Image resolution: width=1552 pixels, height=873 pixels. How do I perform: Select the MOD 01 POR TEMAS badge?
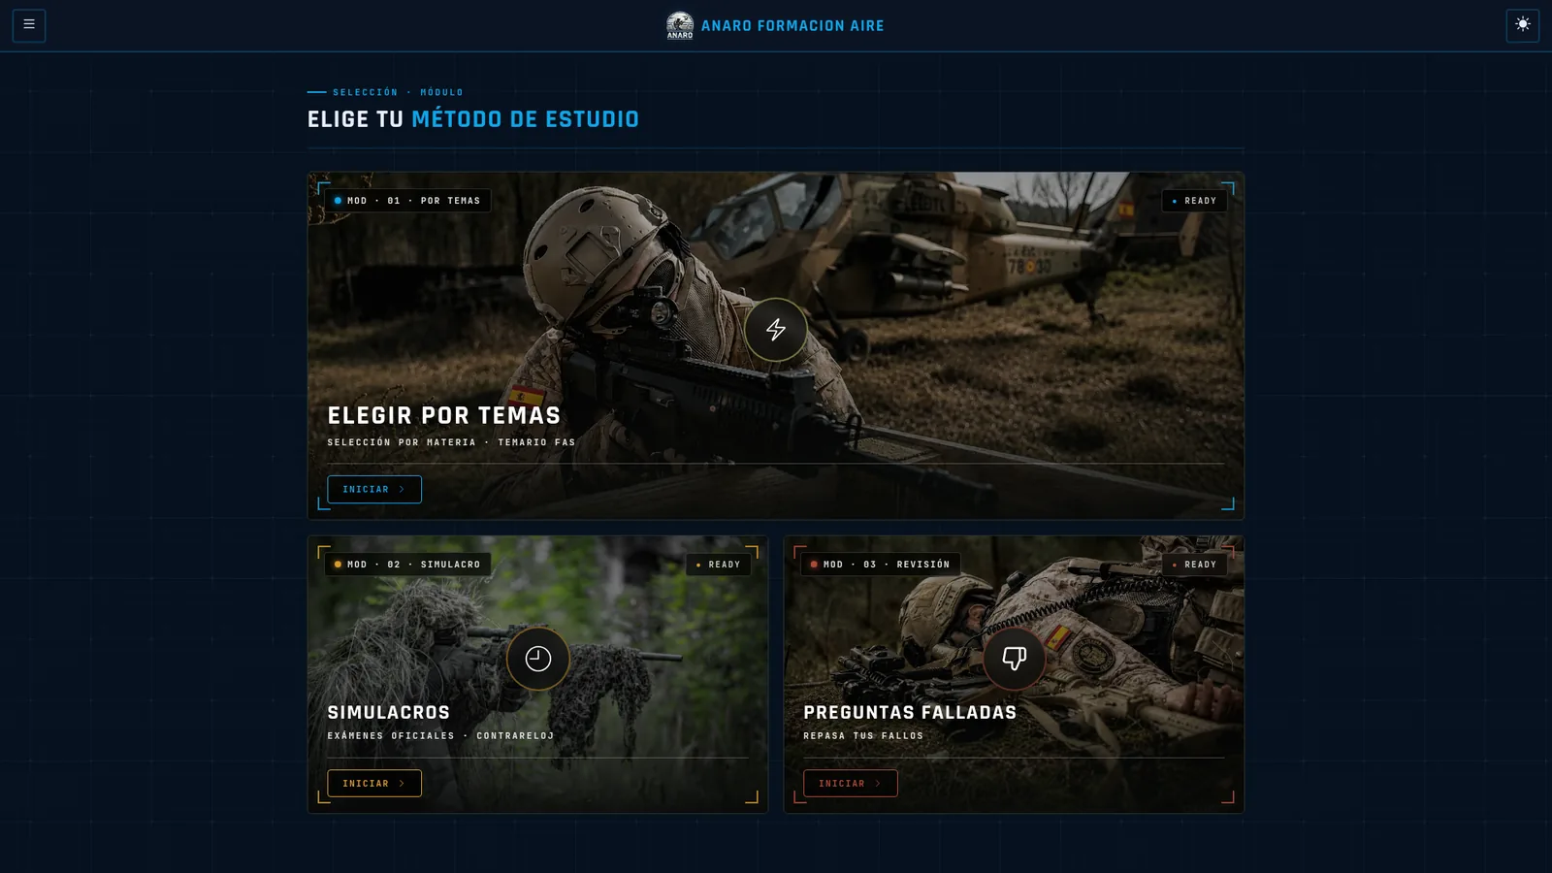[407, 201]
